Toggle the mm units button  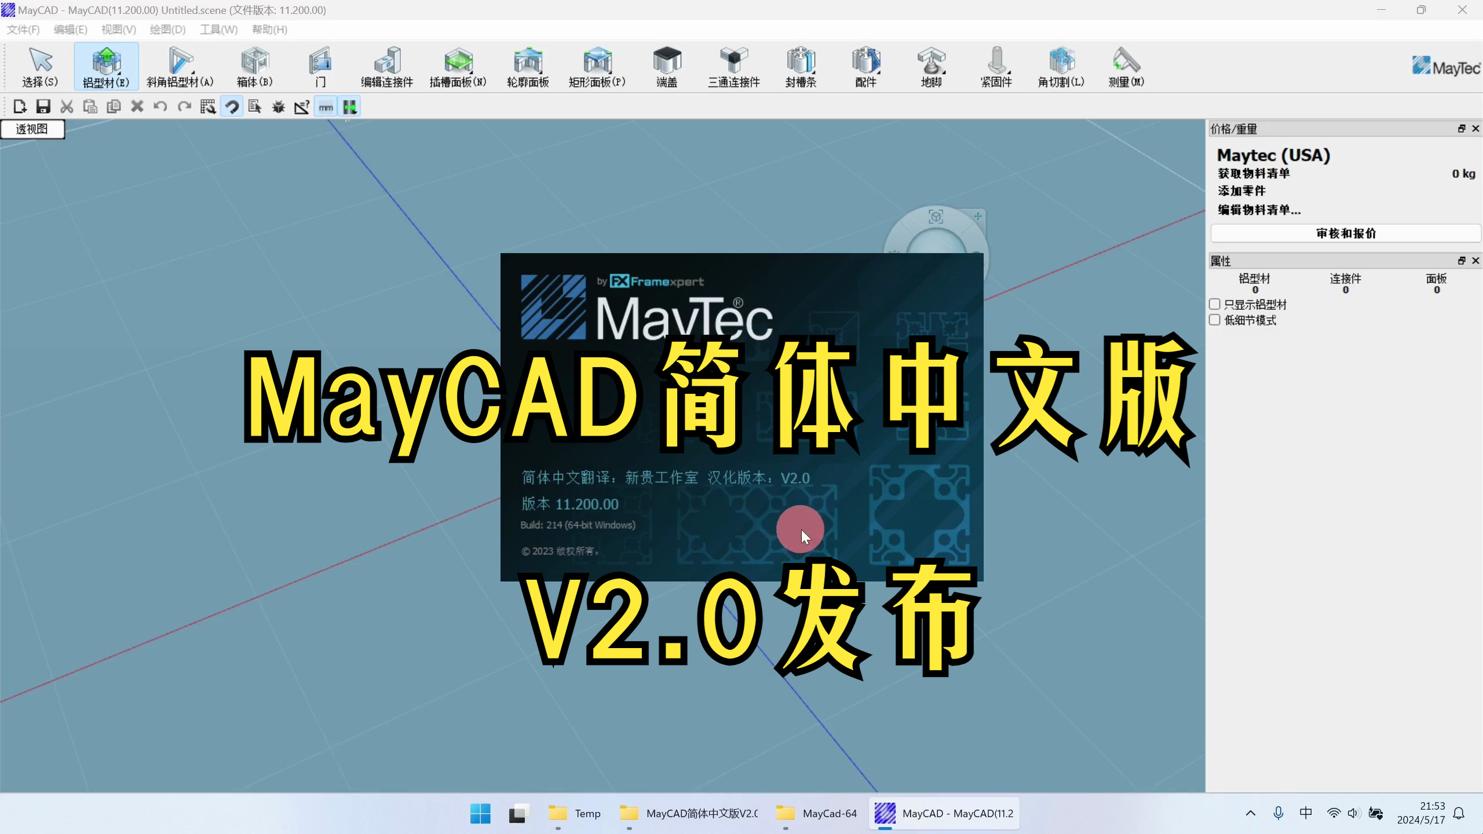pos(326,107)
